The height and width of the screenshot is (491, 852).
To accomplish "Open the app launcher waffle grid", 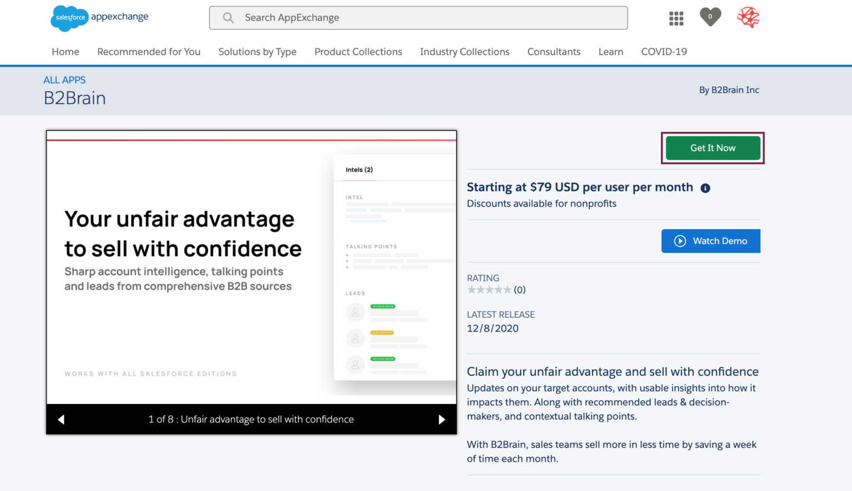I will 676,18.
